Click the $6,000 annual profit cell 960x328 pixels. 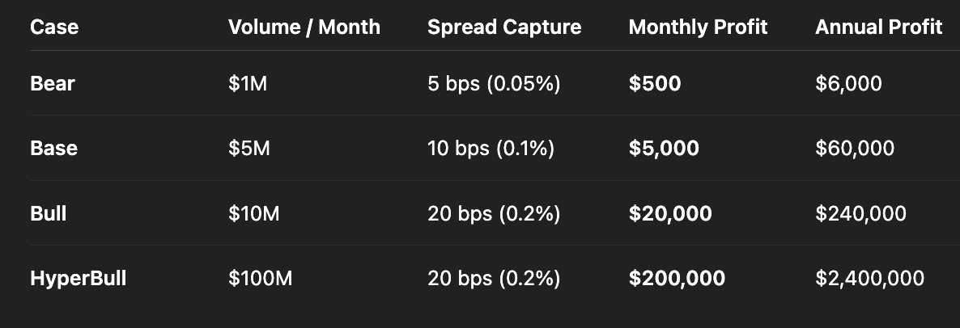[848, 83]
